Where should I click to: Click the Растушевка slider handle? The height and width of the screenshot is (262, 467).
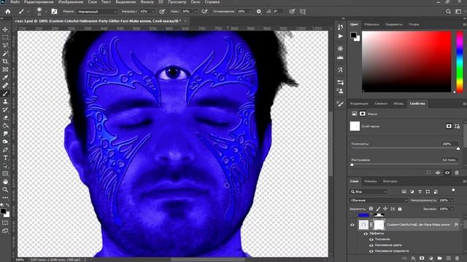coord(352,164)
